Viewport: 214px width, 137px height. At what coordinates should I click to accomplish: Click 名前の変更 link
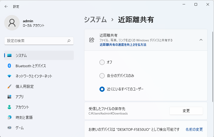[194, 130]
